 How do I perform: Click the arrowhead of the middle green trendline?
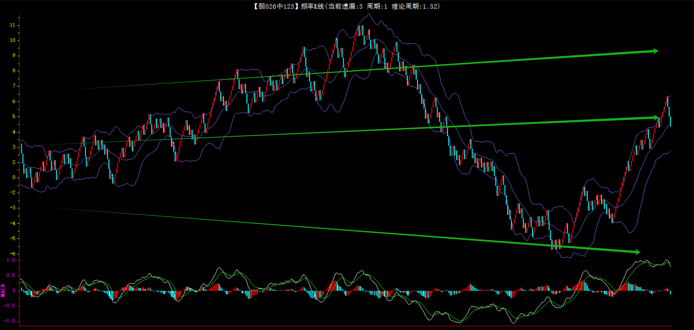click(x=656, y=118)
